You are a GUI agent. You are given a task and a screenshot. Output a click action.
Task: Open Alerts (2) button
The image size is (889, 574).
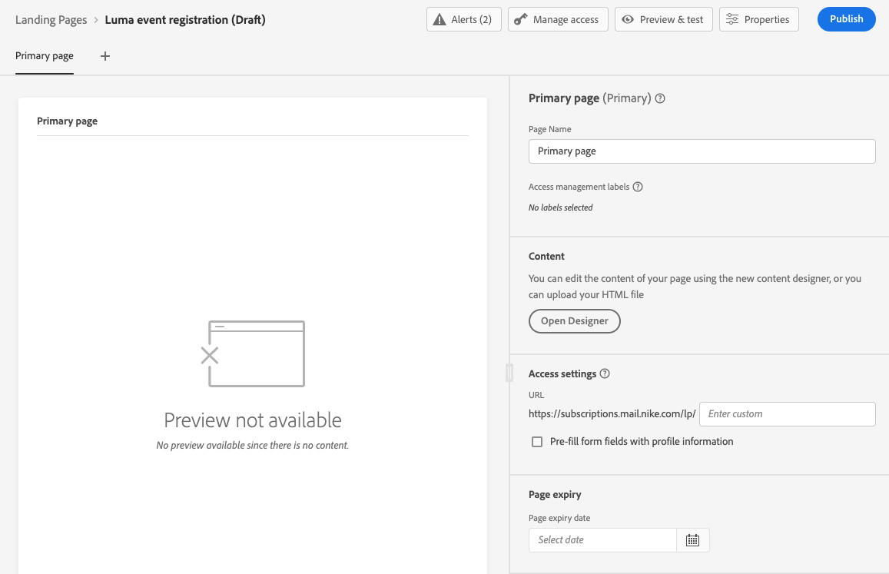[463, 19]
